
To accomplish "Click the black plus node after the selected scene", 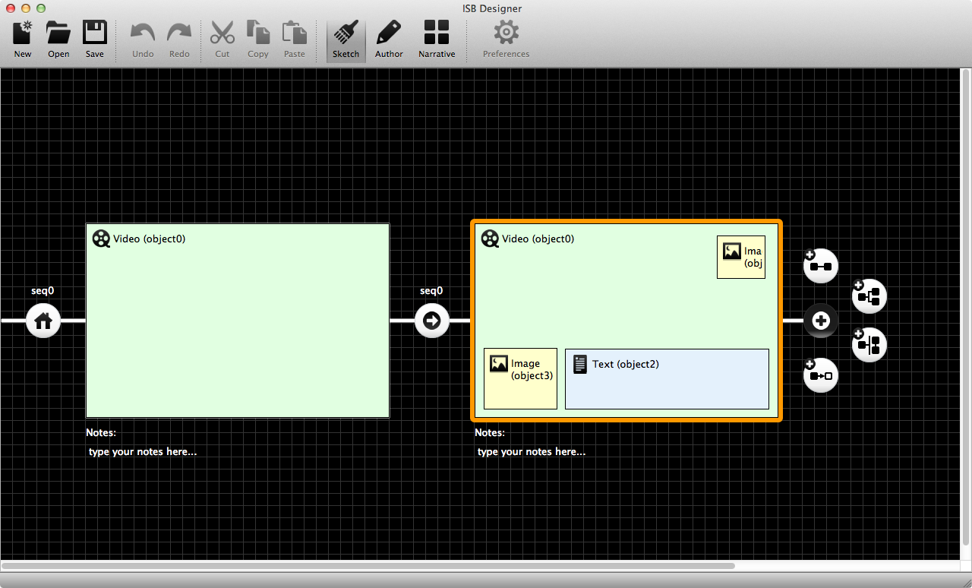I will (821, 321).
